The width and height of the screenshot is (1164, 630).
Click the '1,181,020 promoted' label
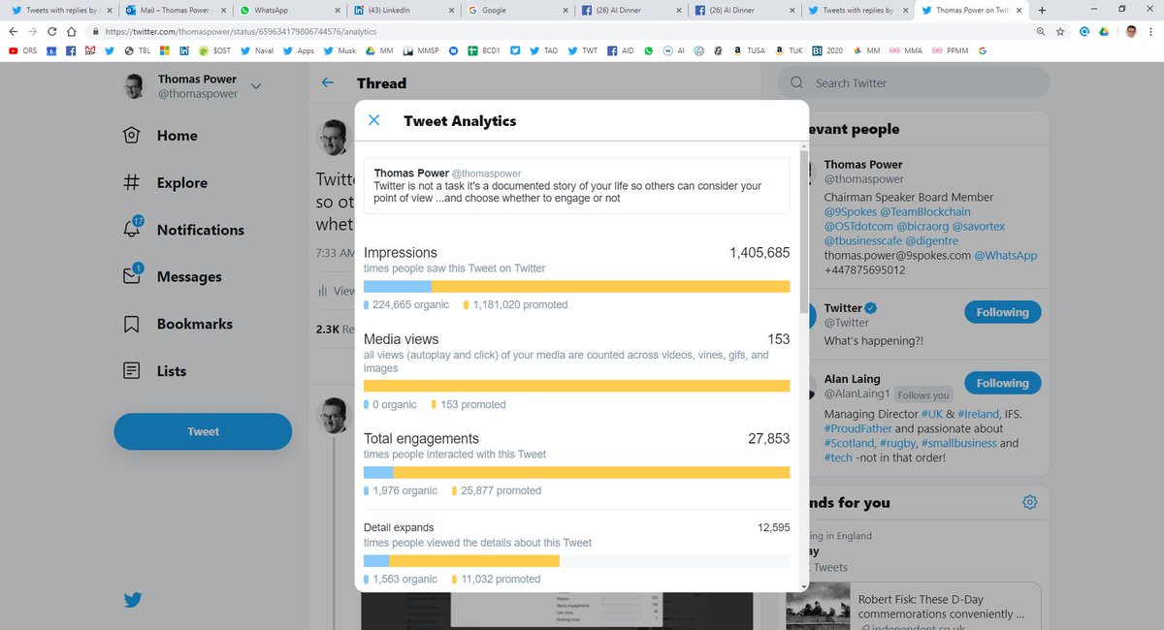[x=521, y=304]
